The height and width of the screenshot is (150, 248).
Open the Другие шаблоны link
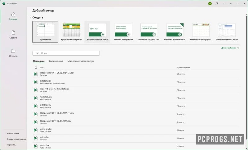tap(230, 48)
